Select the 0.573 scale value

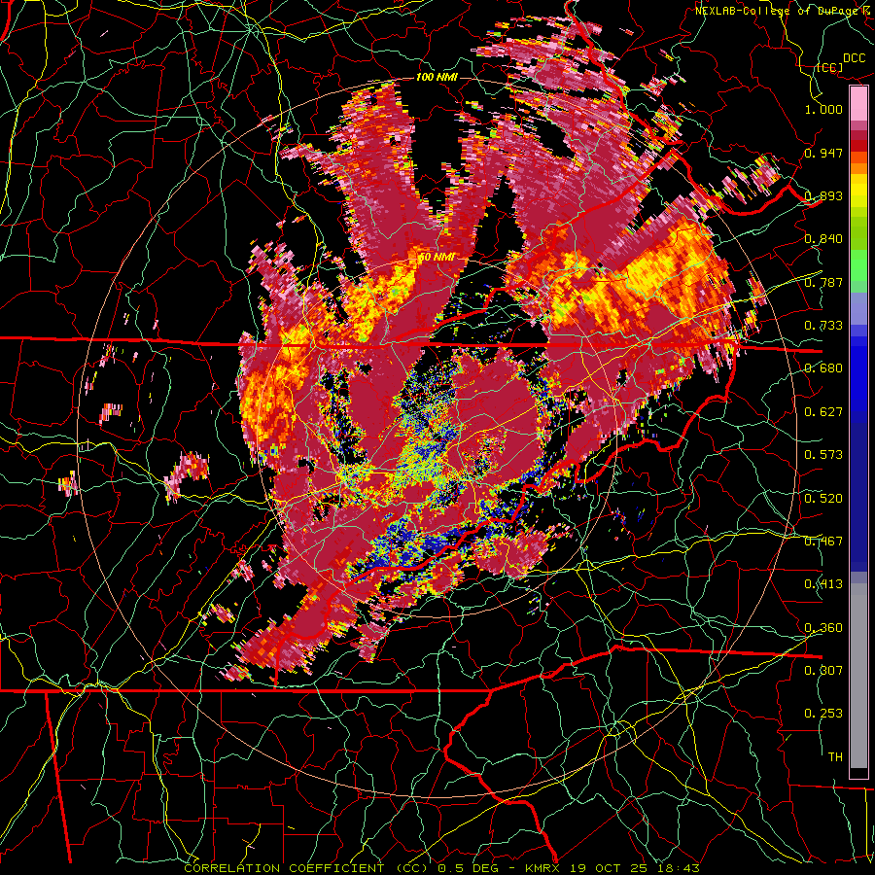point(823,455)
